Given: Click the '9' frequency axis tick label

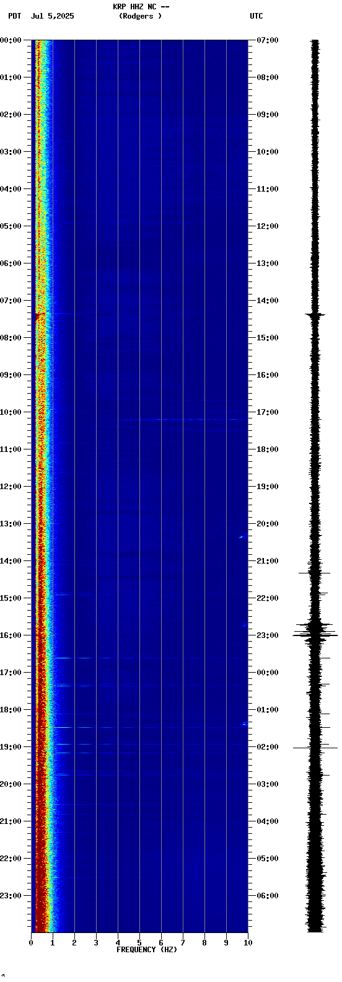Looking at the screenshot, I should 226,943.
